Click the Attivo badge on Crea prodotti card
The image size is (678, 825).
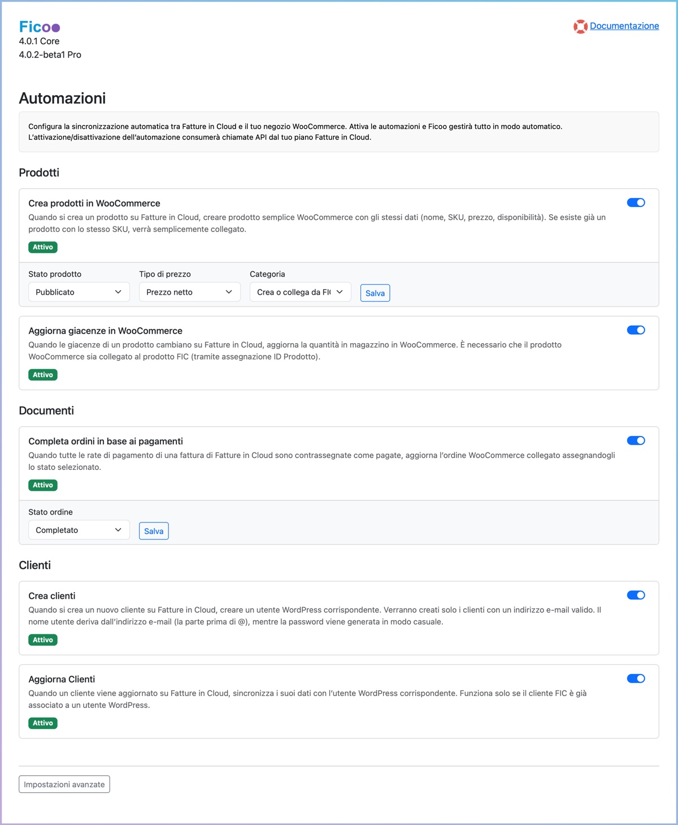43,247
